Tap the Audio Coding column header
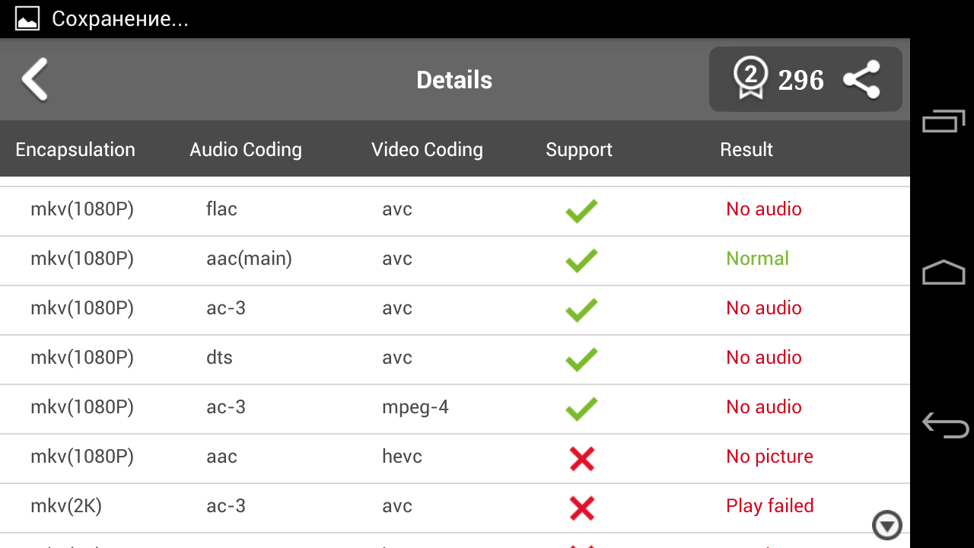This screenshot has width=974, height=548. pos(246,150)
